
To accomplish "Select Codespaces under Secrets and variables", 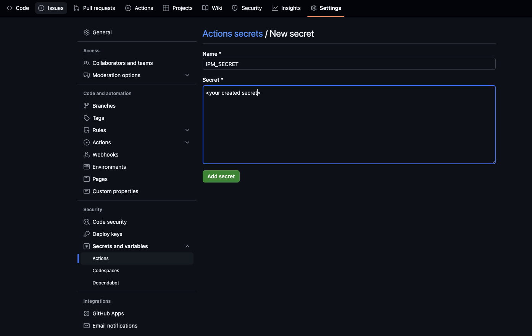I will pos(137,271).
